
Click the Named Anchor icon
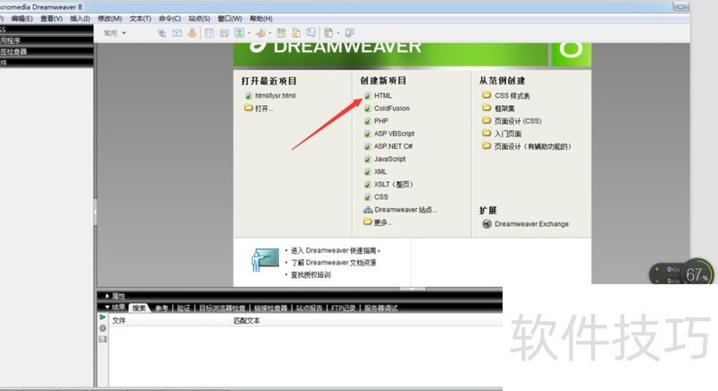192,33
